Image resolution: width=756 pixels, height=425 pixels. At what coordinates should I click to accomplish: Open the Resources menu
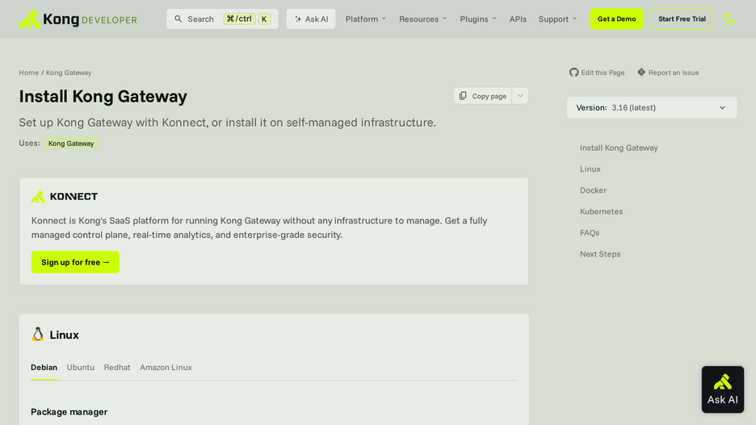click(x=423, y=19)
